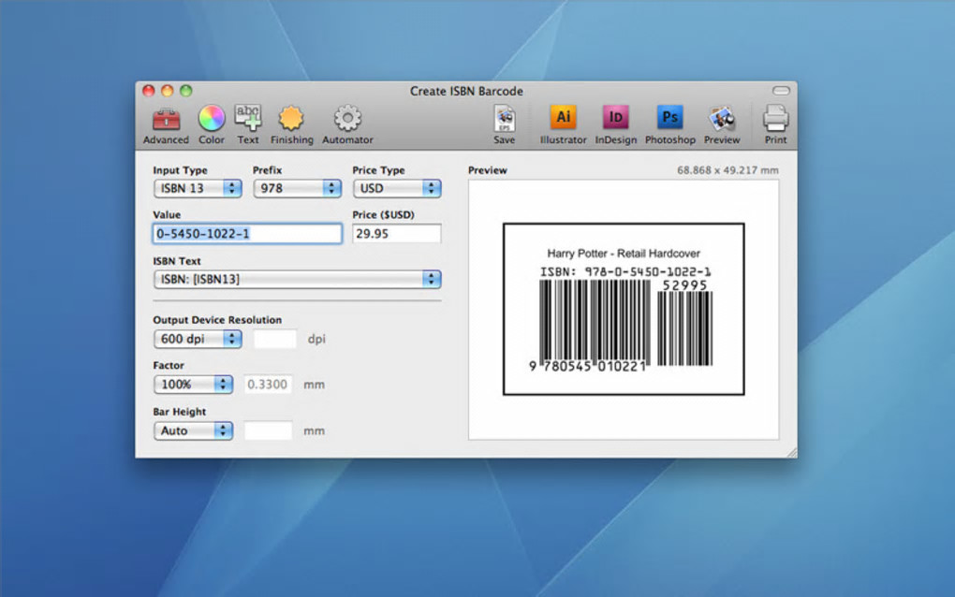Change the Price Type from USD

point(396,188)
